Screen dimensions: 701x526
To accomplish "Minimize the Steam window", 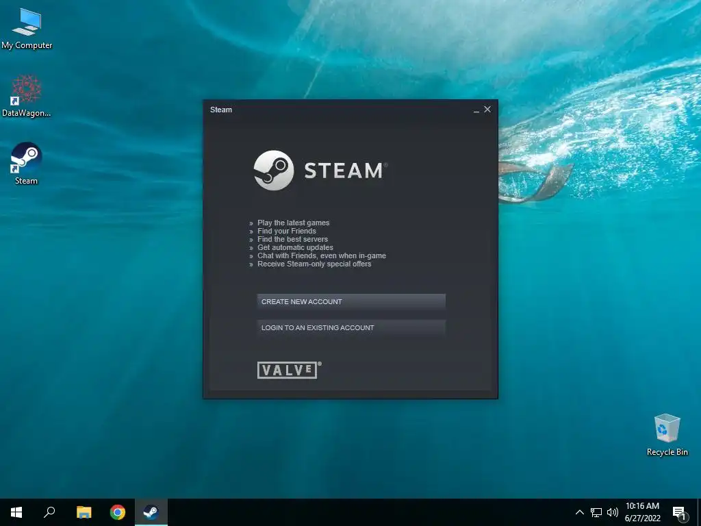I will coord(476,110).
